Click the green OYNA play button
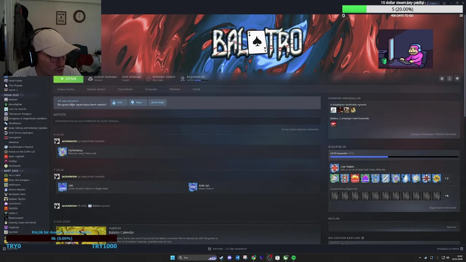Viewport: 466px width, 262px height. [68, 79]
